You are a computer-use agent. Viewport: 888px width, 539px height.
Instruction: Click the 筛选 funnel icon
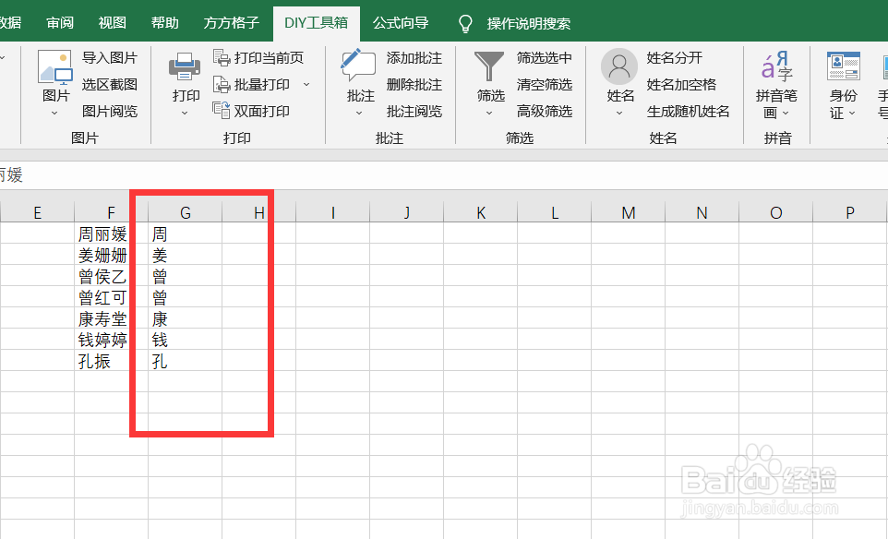(488, 66)
